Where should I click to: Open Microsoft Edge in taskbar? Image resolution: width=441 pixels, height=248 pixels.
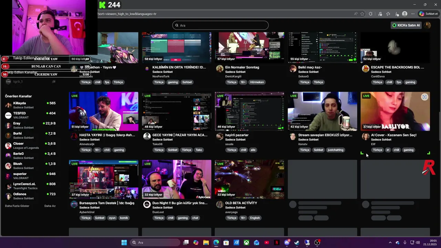tap(216, 242)
